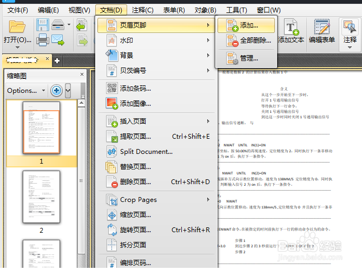362x270 pixels.
Task: Expand the Crop Pages submenu
Action: (156, 199)
